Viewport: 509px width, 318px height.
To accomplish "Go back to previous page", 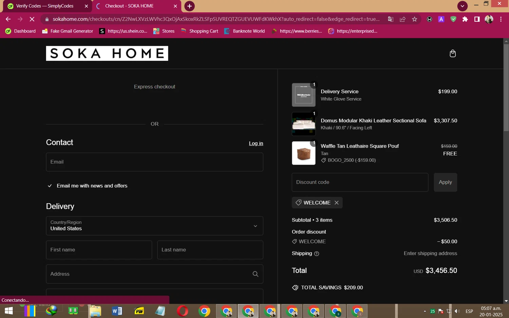I will coord(8,19).
